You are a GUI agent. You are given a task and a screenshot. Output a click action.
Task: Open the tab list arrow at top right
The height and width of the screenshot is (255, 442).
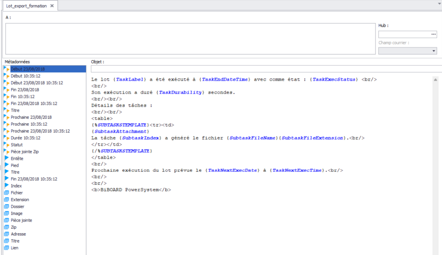(439, 3)
